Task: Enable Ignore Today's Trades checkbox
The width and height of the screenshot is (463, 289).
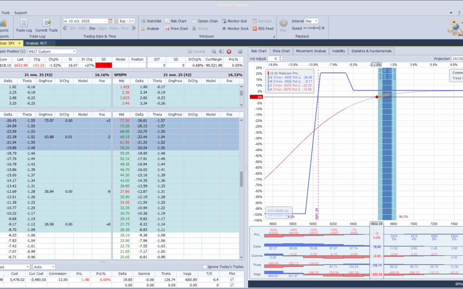Action: click(205, 267)
